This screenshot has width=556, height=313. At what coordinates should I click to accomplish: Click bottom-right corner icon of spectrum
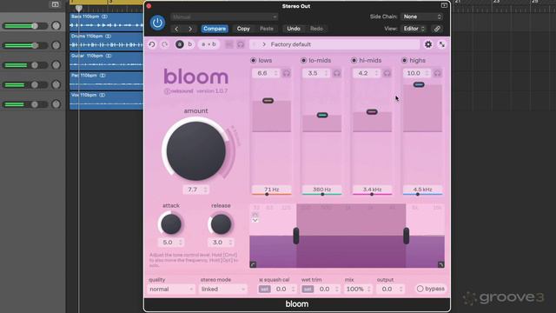[x=440, y=264]
